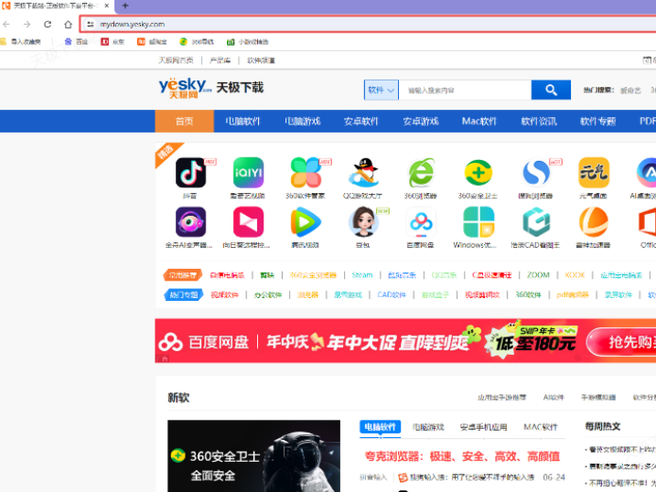Open the 夸克浏览器 red headline
The image size is (656, 492).
pyautogui.click(x=462, y=456)
